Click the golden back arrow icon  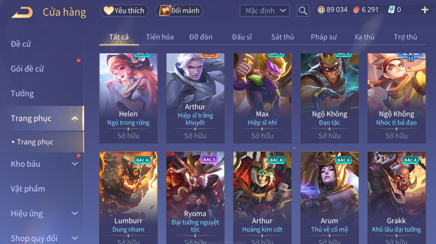(x=22, y=12)
